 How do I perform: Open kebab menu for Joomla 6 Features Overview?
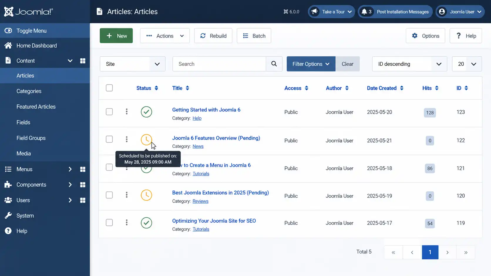pyautogui.click(x=127, y=139)
